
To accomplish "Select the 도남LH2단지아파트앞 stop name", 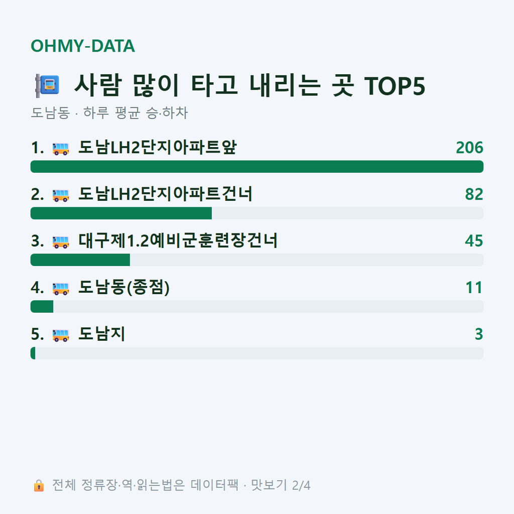I will pyautogui.click(x=157, y=148).
